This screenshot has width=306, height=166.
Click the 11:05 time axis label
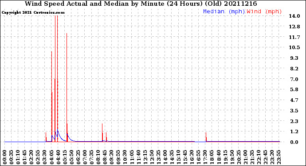[x=132, y=157]
